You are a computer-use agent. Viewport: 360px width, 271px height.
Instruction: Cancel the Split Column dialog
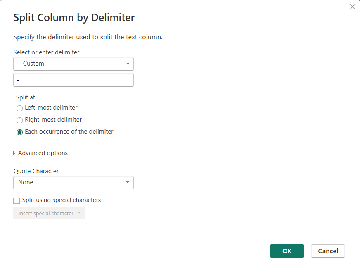pyautogui.click(x=328, y=251)
